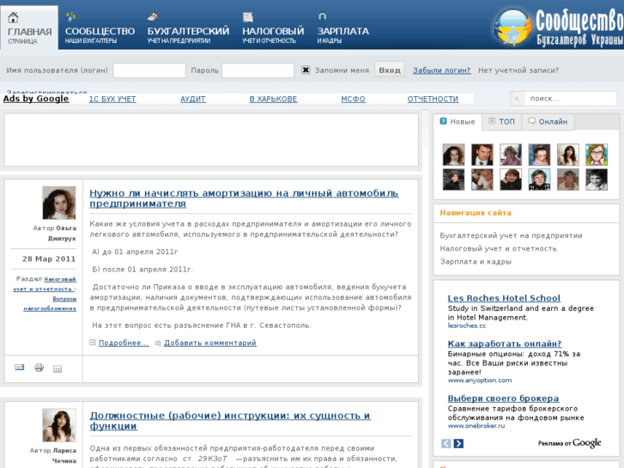Click the 28 Мар 2011 date text

(x=49, y=258)
